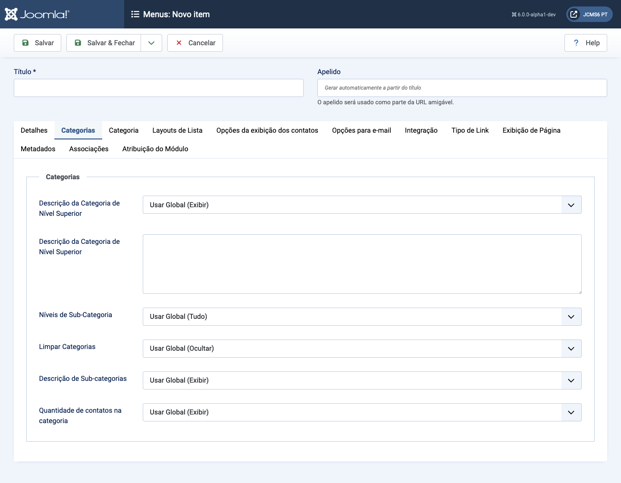Open the Níveis de Sub-Categoria dropdown
621x483 pixels.
[x=362, y=317]
